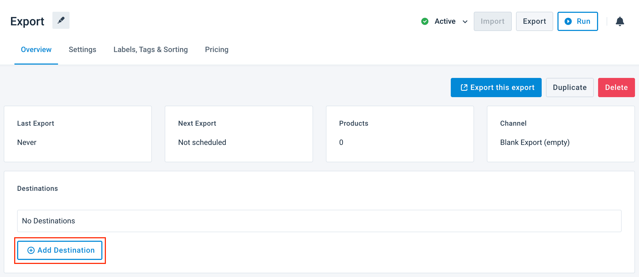Click the Channel card showing Blank Export
Image resolution: width=639 pixels, height=277 pixels.
pyautogui.click(x=561, y=134)
